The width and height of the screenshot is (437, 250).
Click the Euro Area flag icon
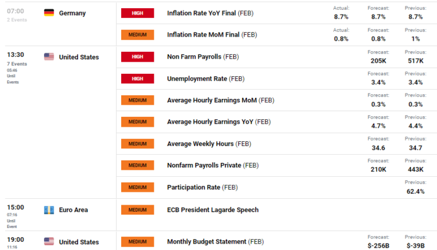point(49,209)
